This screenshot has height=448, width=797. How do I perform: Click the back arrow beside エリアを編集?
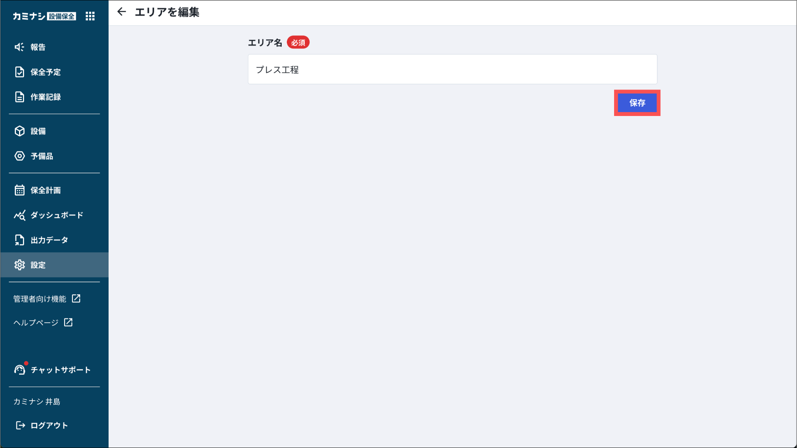(x=122, y=12)
